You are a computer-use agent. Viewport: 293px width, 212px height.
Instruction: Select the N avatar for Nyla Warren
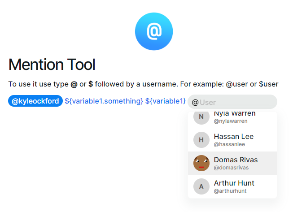click(x=201, y=117)
